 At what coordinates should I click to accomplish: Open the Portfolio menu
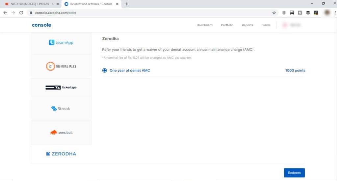tap(227, 25)
